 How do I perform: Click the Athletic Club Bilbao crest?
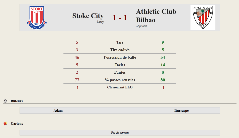203,18
